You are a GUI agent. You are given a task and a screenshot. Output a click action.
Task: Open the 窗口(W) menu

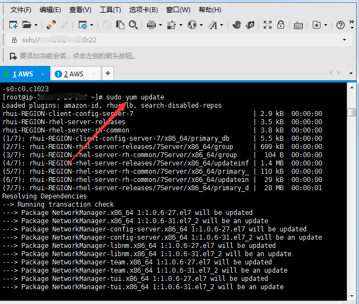[178, 10]
